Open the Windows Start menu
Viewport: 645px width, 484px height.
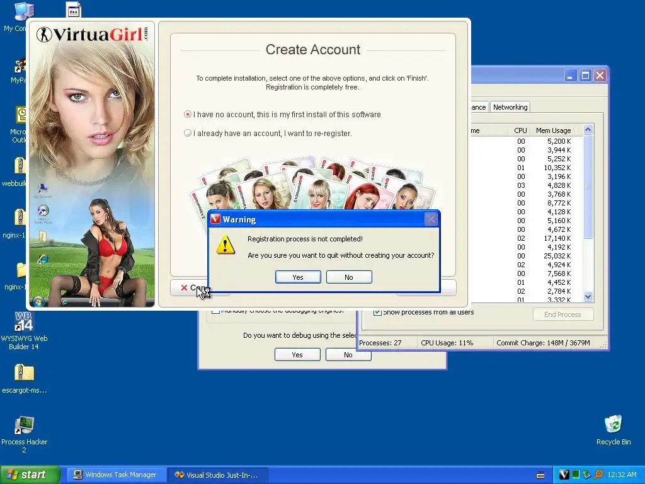point(30,475)
